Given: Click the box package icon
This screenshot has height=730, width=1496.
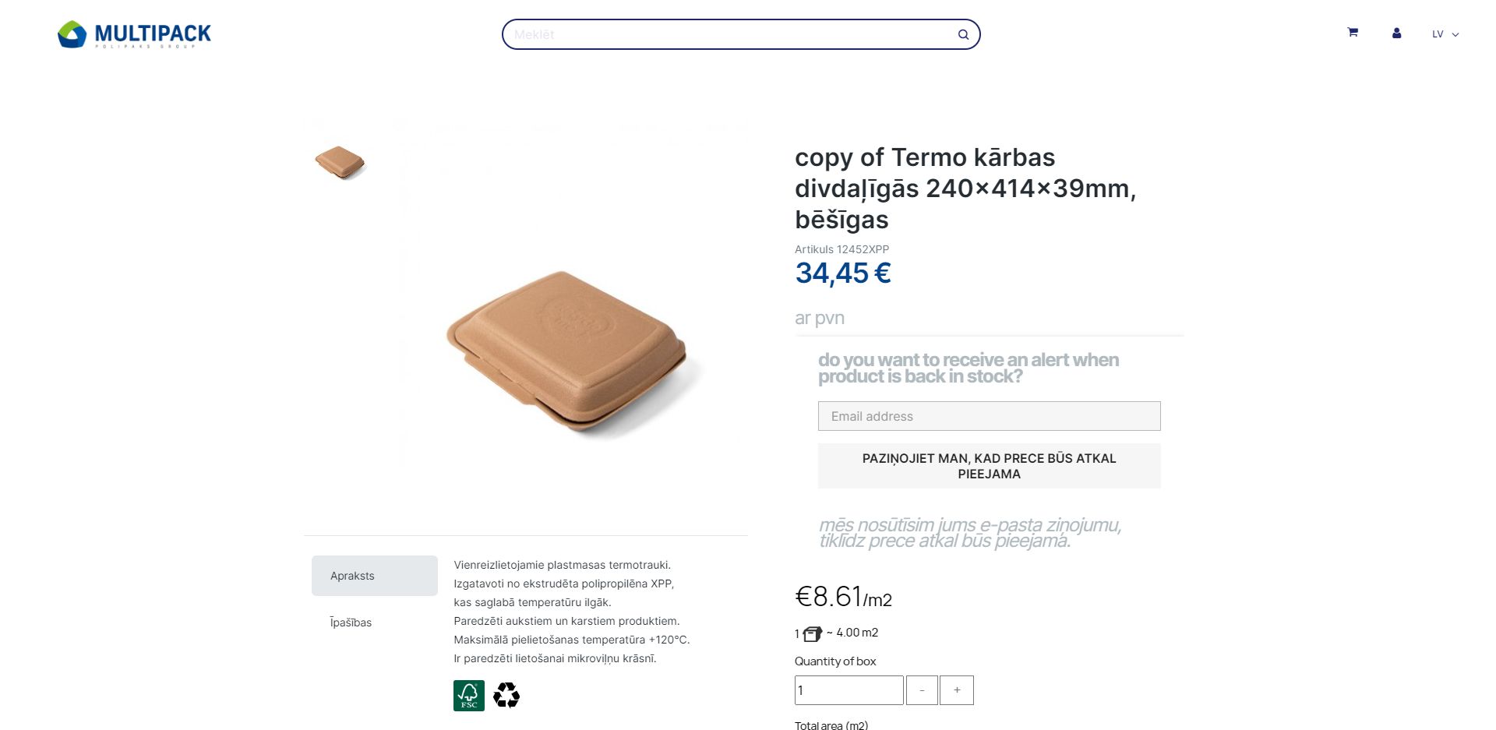Looking at the screenshot, I should 812,634.
